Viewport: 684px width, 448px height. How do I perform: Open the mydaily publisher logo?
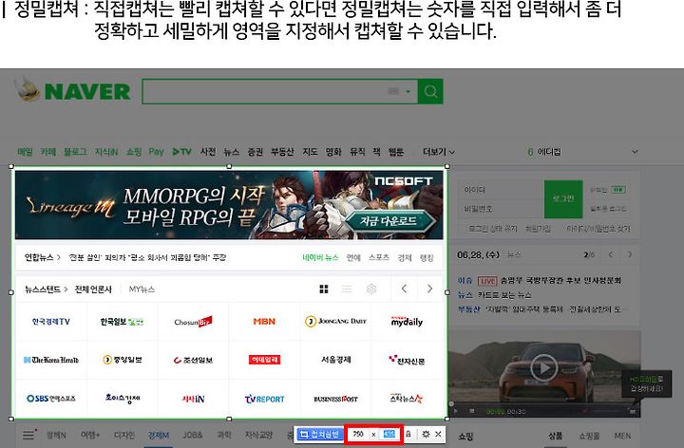pos(407,322)
